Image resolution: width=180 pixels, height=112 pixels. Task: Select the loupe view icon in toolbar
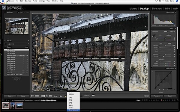(x=33, y=96)
